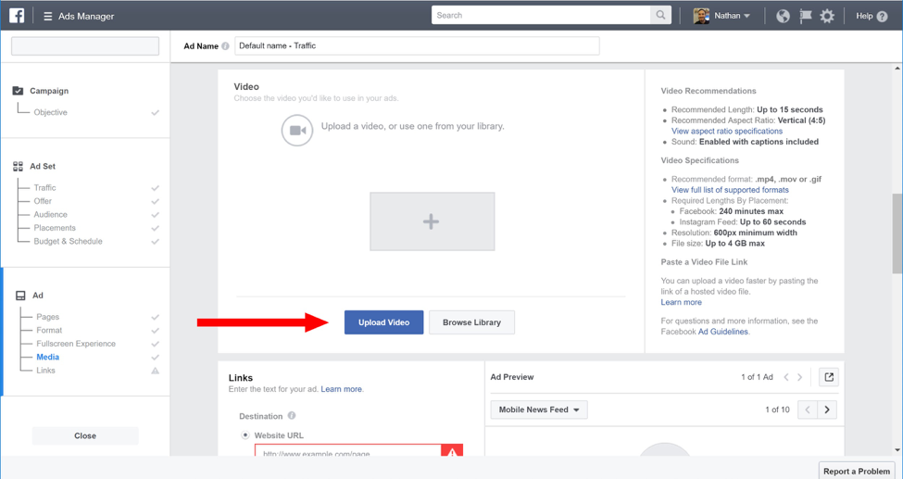903x479 pixels.
Task: Go to the Audience step
Action: point(51,214)
